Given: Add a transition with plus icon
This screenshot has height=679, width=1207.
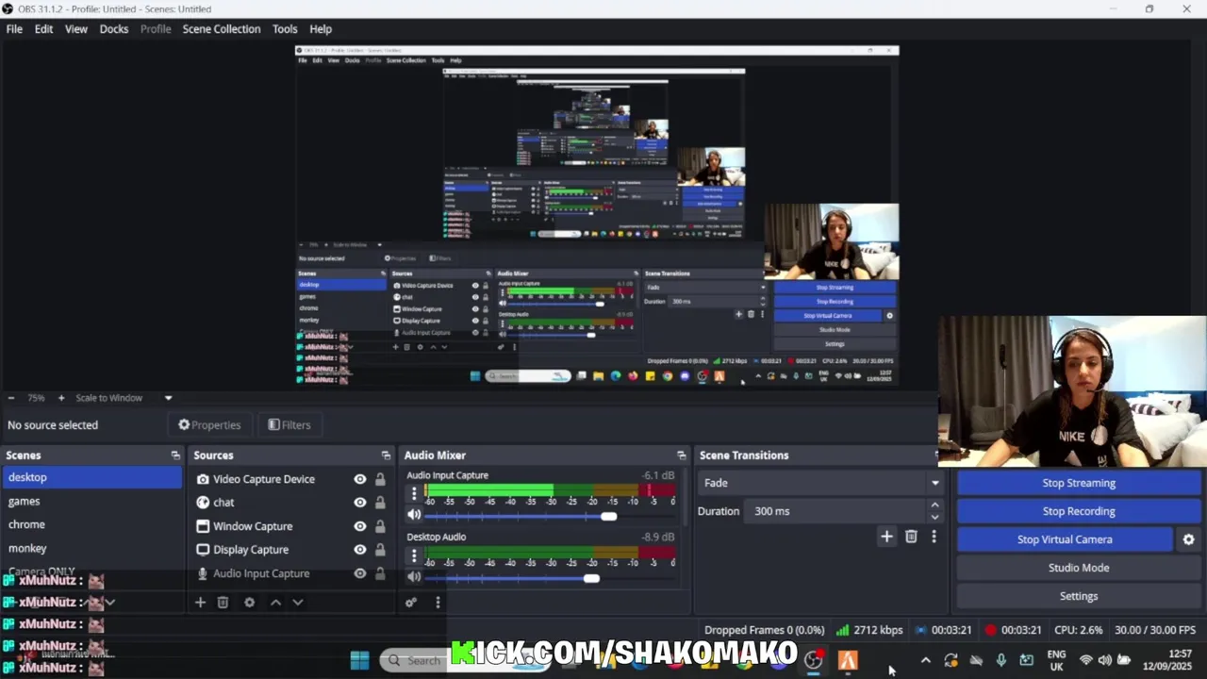Looking at the screenshot, I should pyautogui.click(x=886, y=537).
